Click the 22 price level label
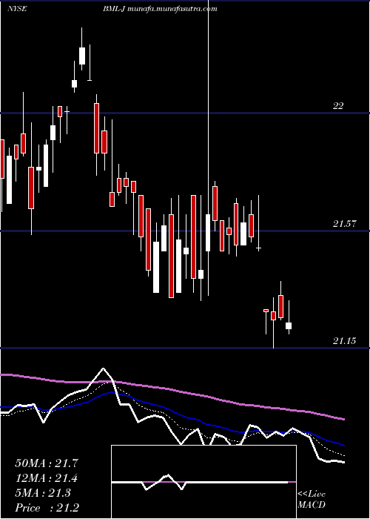Screen dimensions: 370x519 pos(338,106)
